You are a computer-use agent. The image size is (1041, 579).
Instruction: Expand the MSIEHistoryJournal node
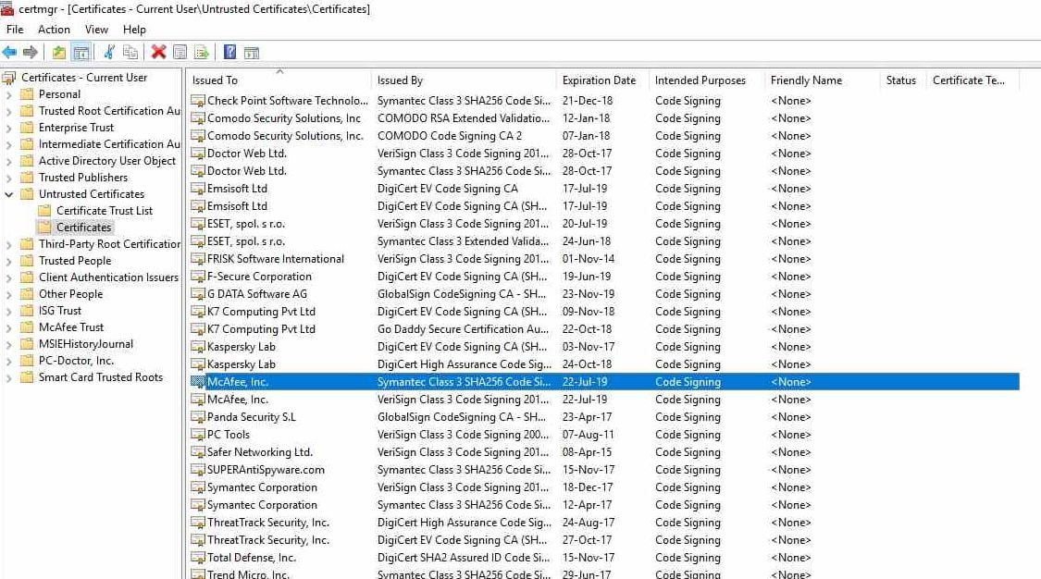click(8, 344)
